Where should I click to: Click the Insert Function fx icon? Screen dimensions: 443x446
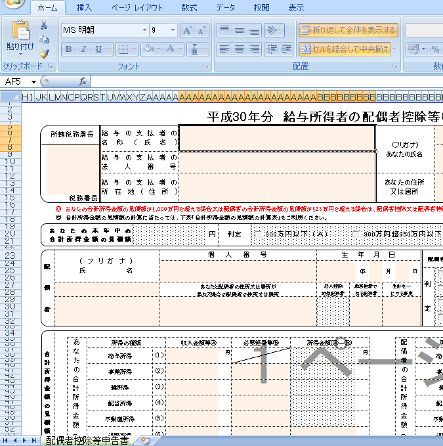coord(83,81)
